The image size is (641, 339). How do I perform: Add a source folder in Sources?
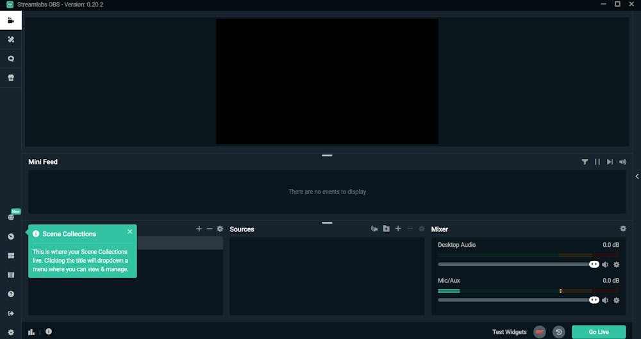click(386, 229)
